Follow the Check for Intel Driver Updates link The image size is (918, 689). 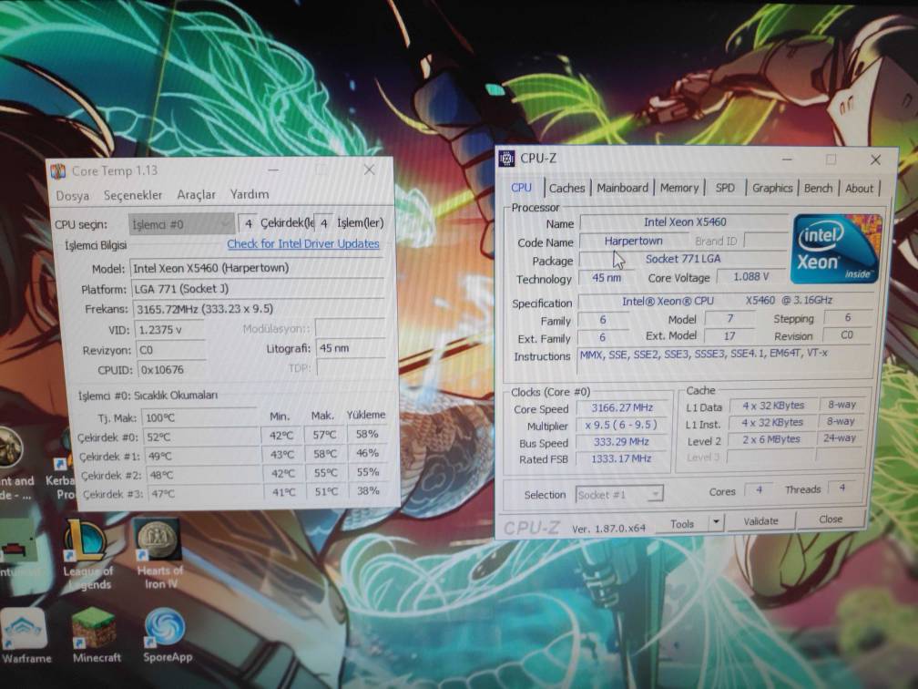point(302,243)
